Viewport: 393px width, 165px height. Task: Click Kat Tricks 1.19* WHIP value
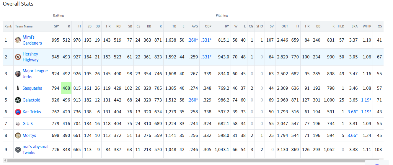(x=366, y=112)
